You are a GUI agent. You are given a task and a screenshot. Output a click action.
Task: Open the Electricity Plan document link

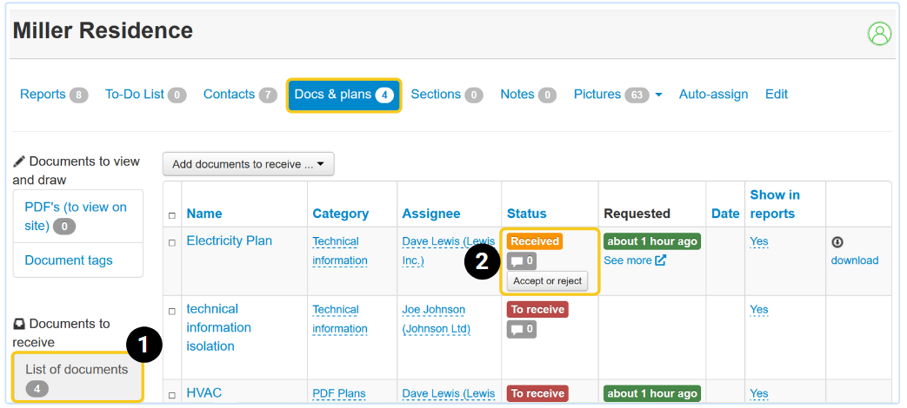pos(229,241)
